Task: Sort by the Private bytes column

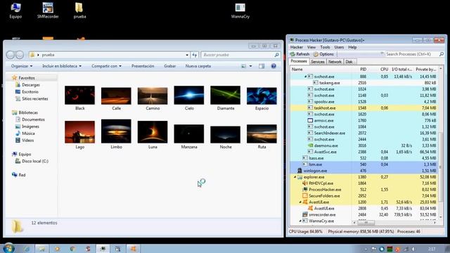Action: (425, 70)
